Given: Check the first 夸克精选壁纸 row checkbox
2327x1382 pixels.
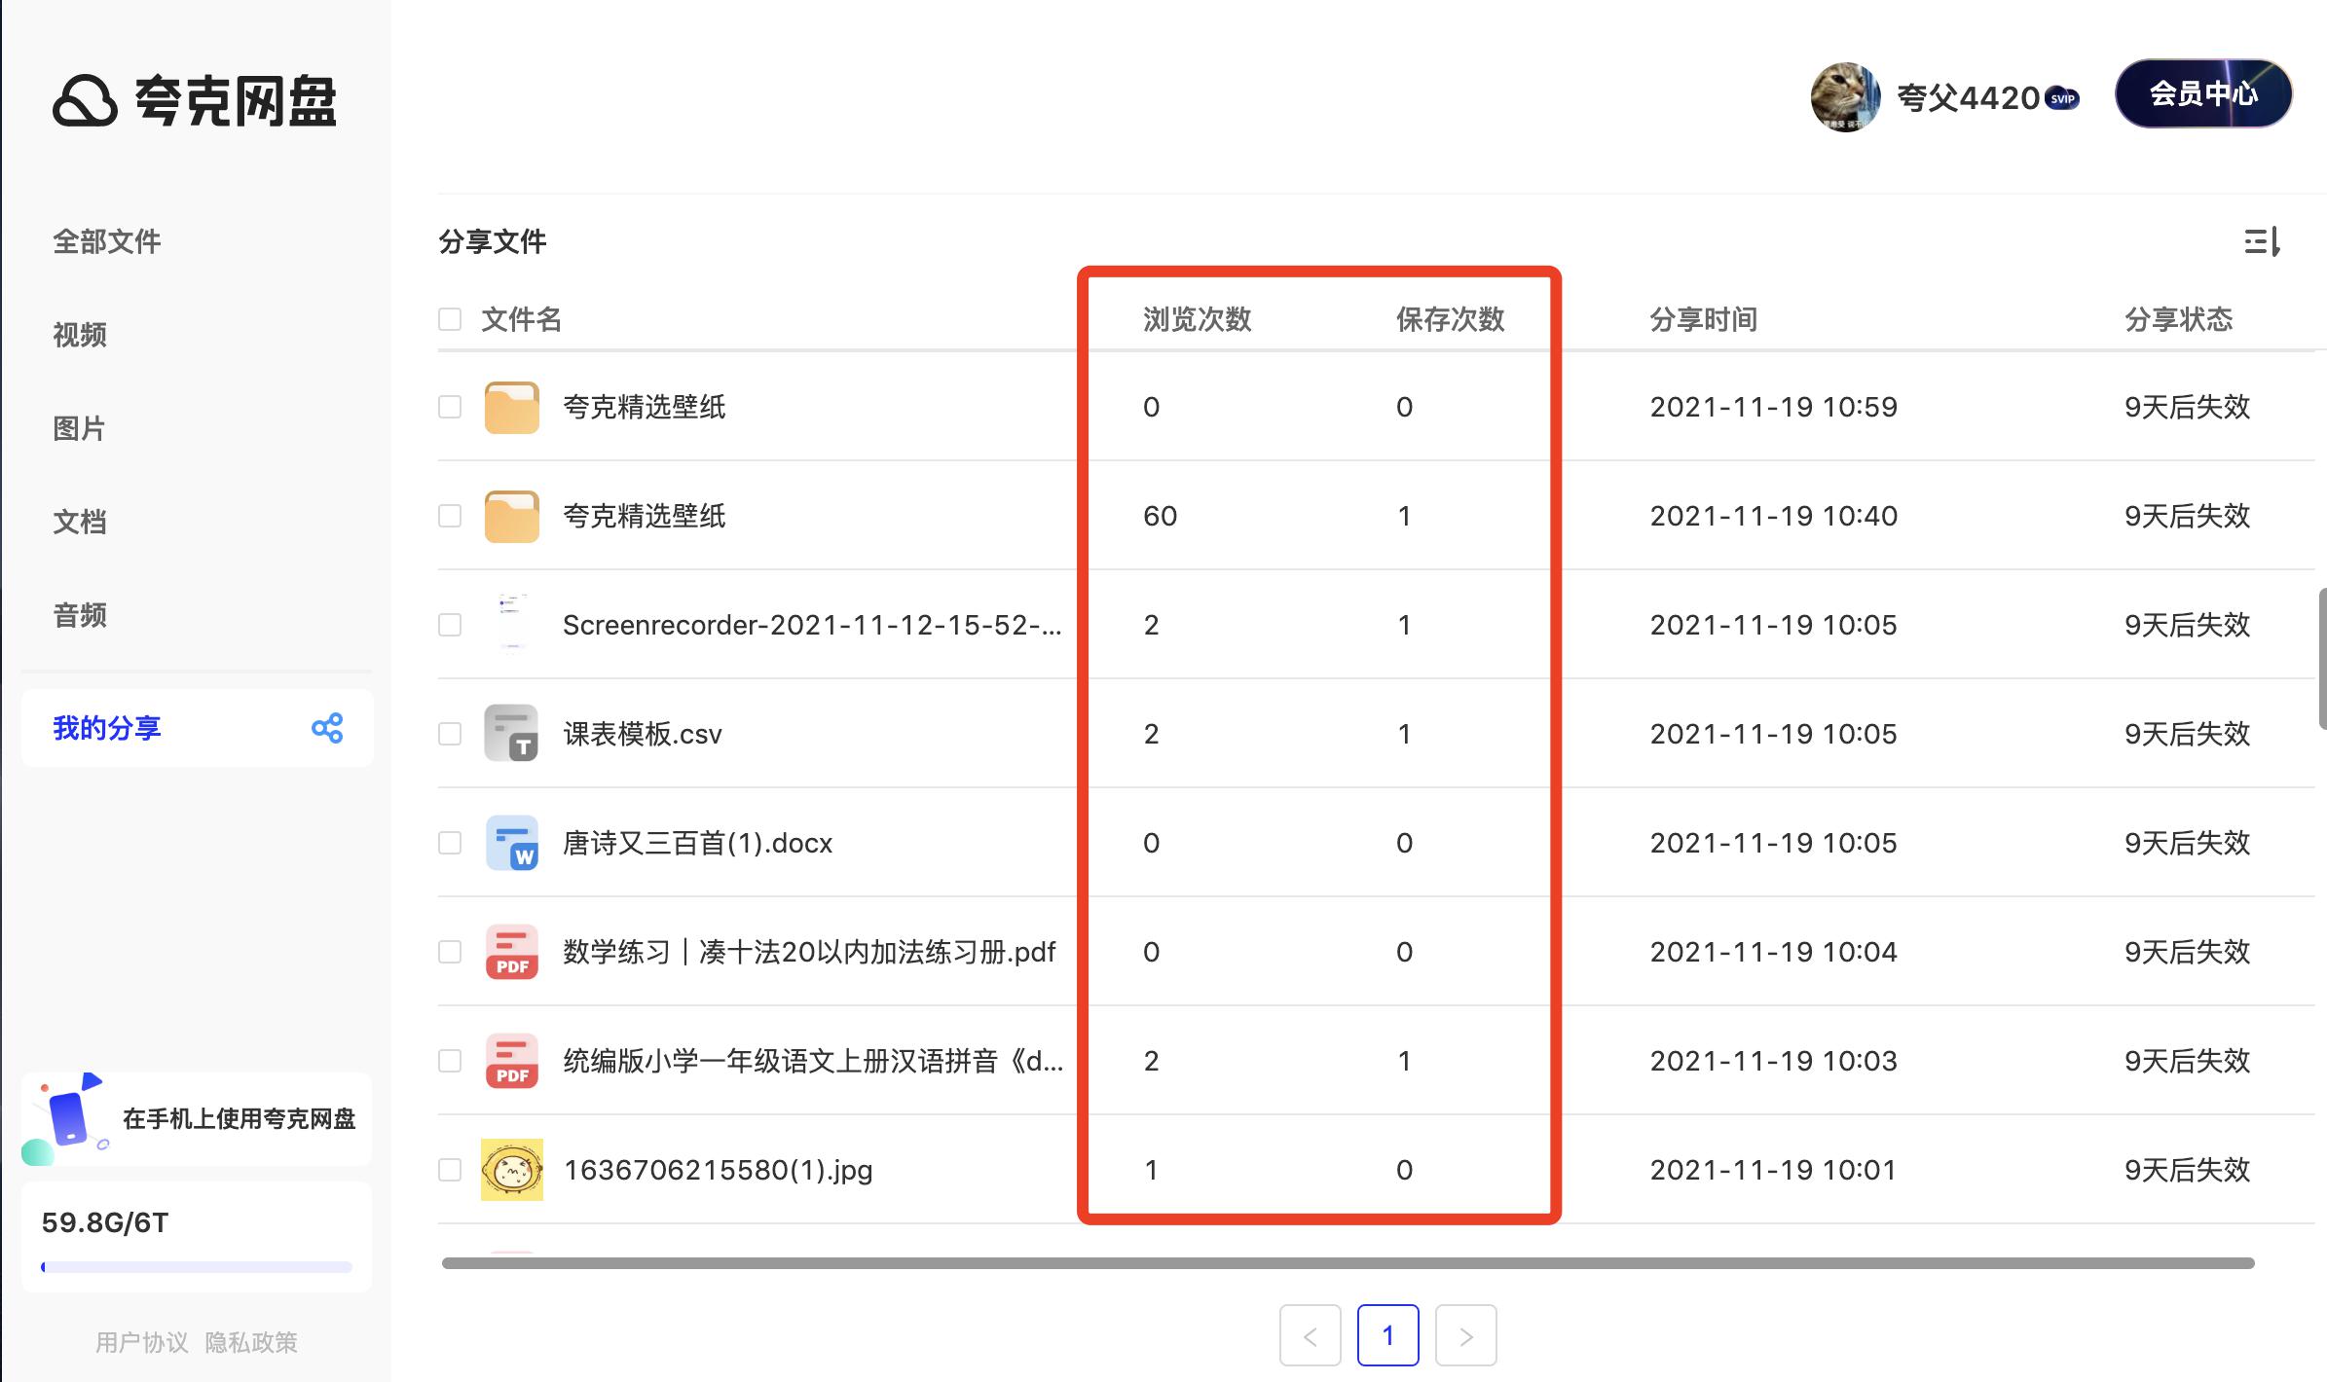Looking at the screenshot, I should click(x=449, y=407).
